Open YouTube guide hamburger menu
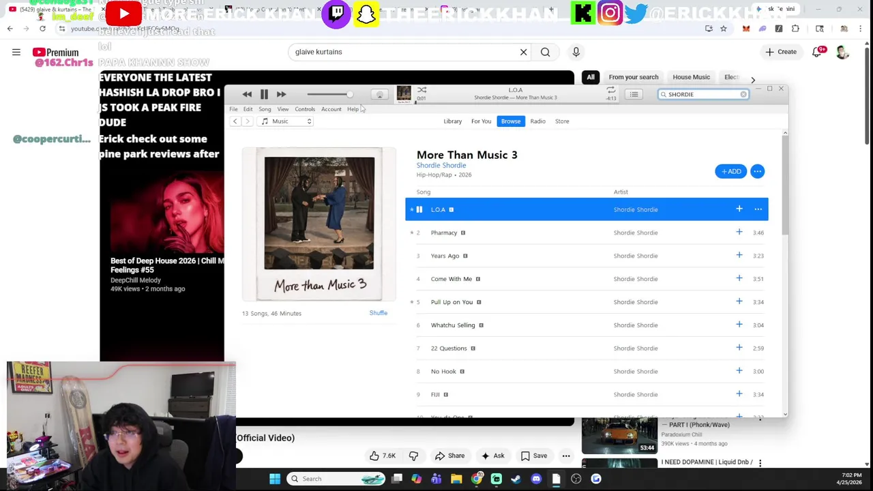873x491 pixels. click(16, 52)
